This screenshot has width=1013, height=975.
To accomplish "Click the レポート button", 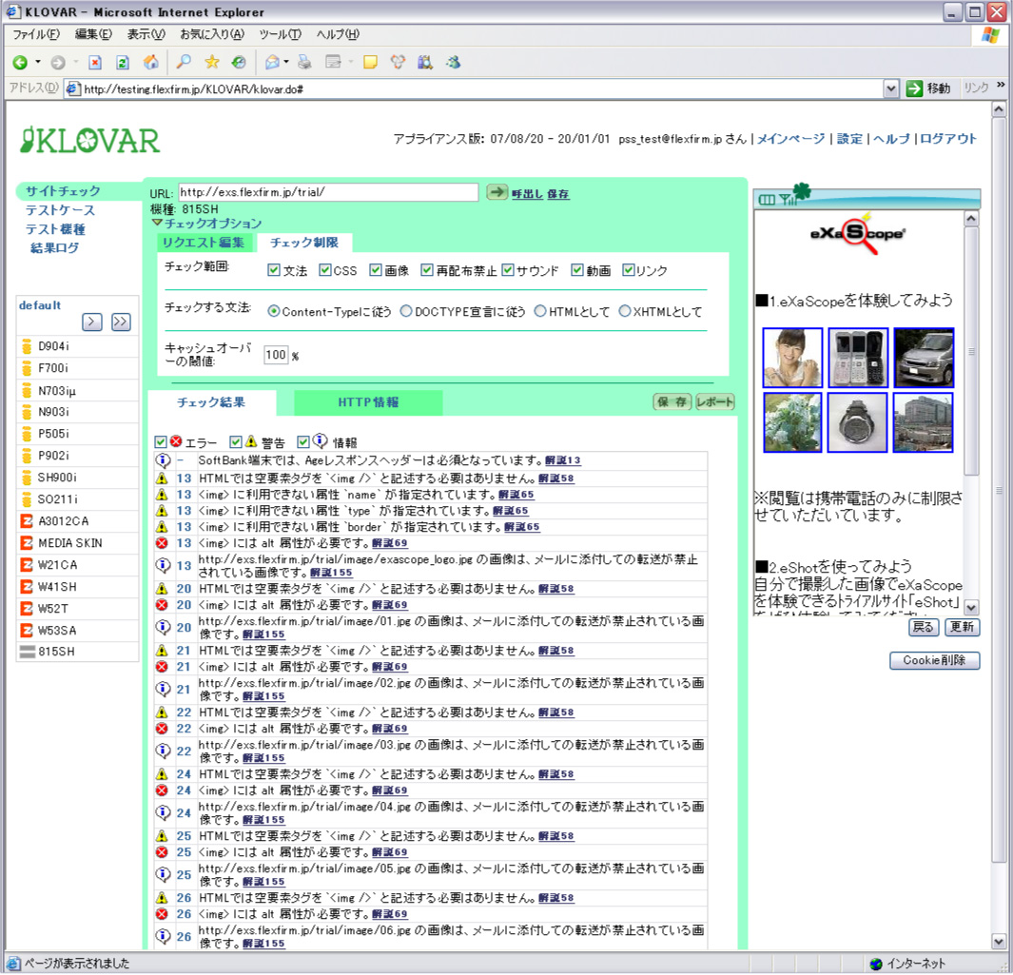I will [715, 402].
